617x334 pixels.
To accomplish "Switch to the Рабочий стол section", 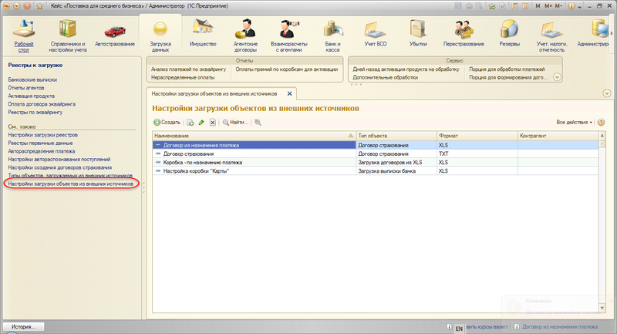I will 25,34.
